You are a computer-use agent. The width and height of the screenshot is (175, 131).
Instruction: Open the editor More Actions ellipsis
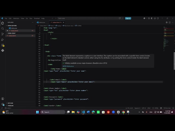click(173, 22)
